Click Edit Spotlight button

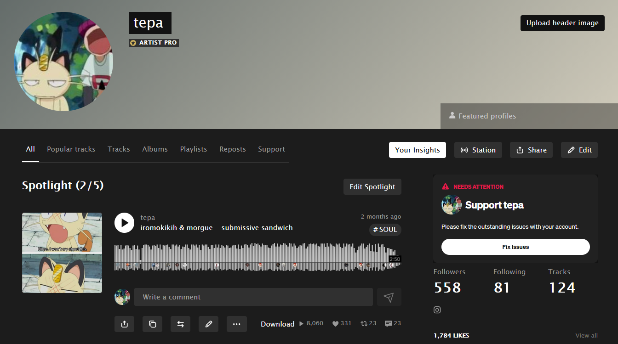pyautogui.click(x=372, y=187)
